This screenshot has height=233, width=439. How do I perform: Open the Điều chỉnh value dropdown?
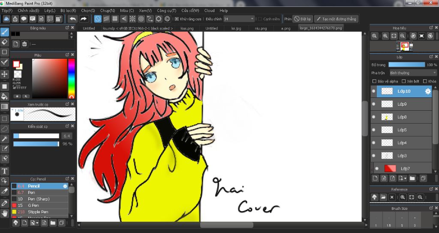[x=252, y=19]
